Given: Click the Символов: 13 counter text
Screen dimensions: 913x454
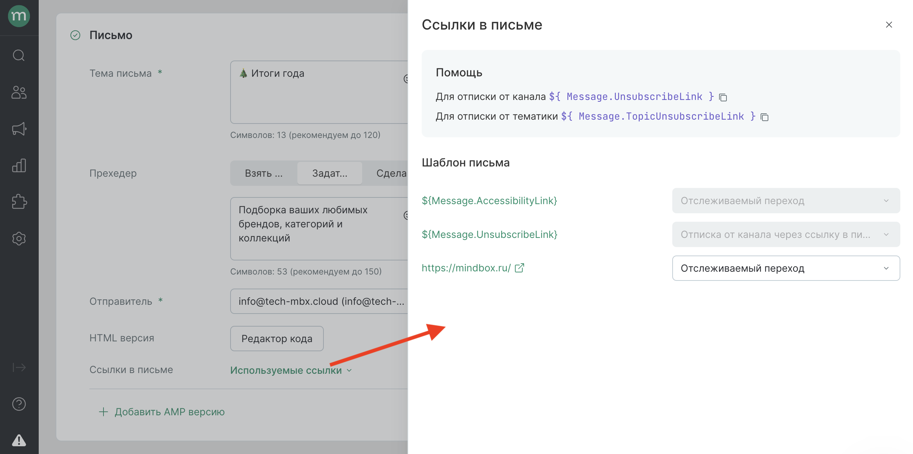Looking at the screenshot, I should pyautogui.click(x=305, y=135).
